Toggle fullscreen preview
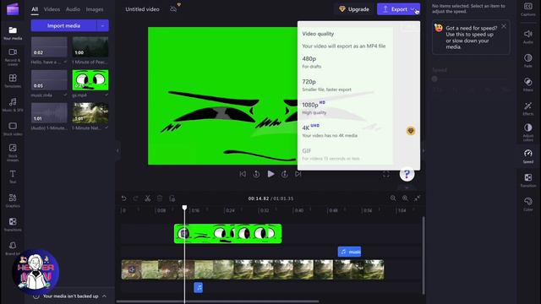This screenshot has height=304, width=541. pyautogui.click(x=386, y=175)
